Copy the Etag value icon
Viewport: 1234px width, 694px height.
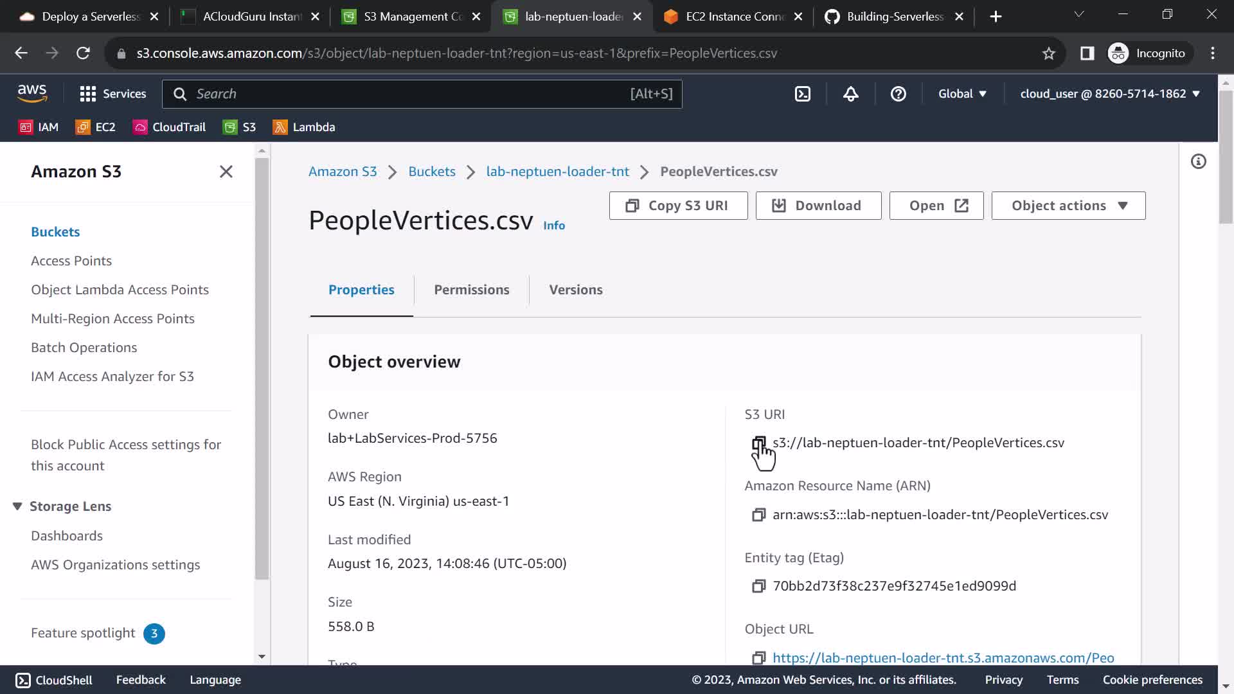click(x=758, y=586)
